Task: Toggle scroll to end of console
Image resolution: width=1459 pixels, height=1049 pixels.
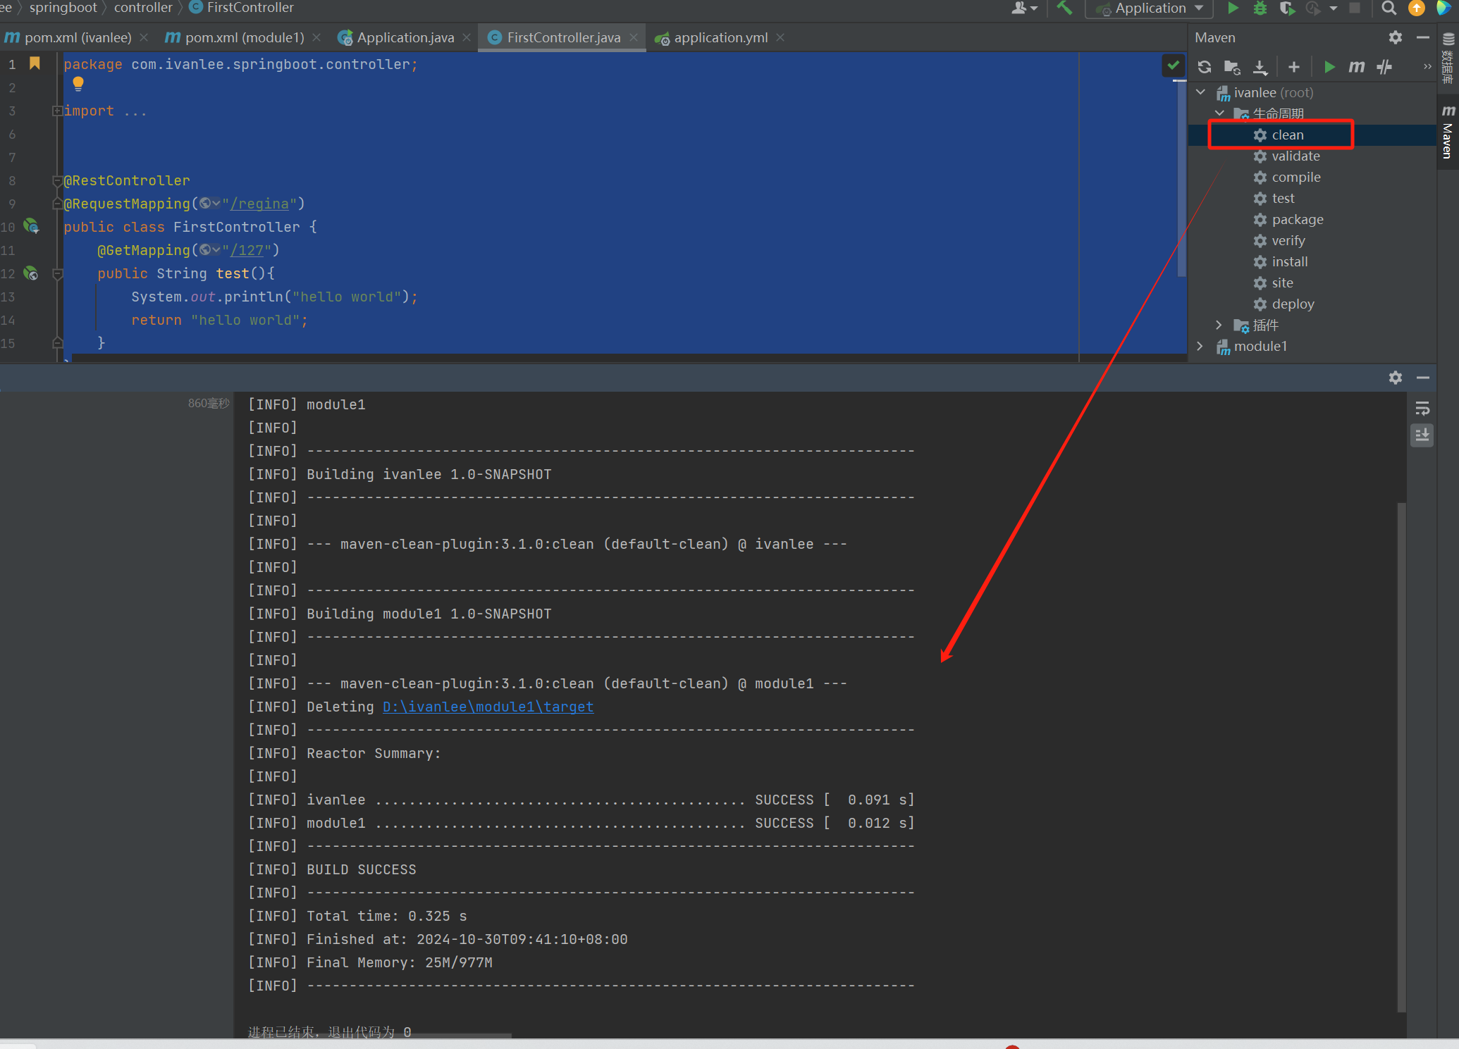Action: [1422, 435]
